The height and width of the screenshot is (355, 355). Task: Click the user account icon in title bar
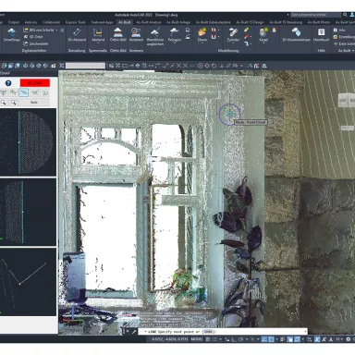[352, 15]
